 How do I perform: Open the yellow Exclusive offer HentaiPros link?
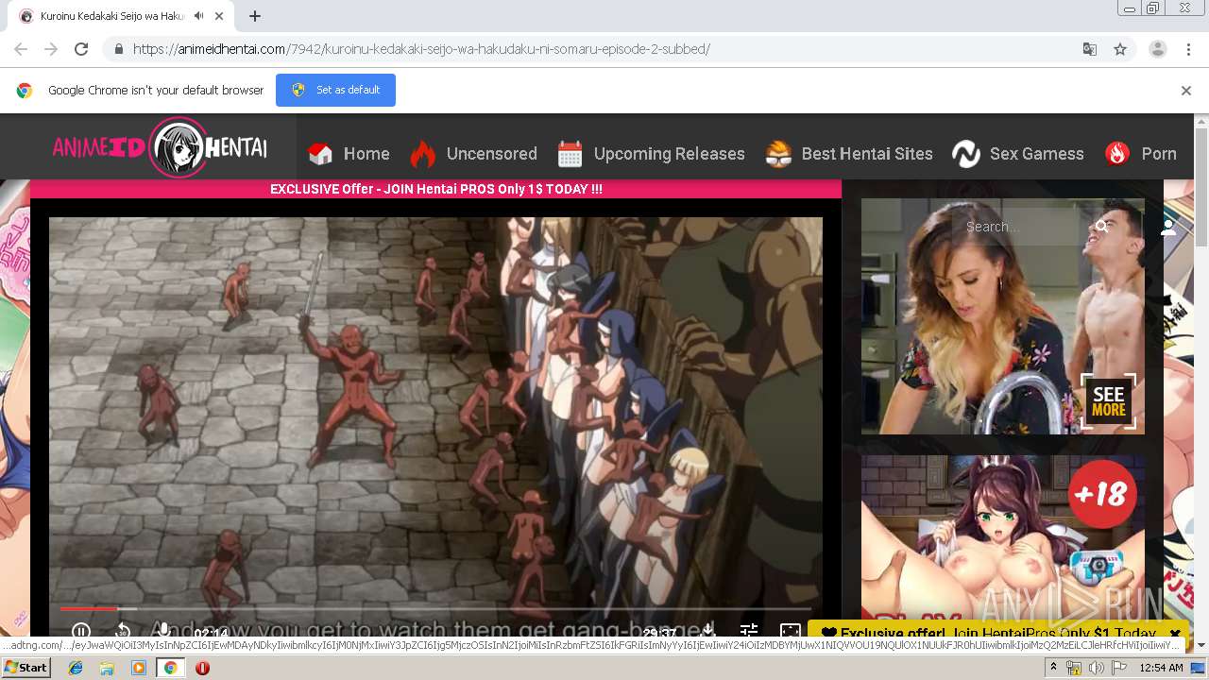tap(988, 634)
